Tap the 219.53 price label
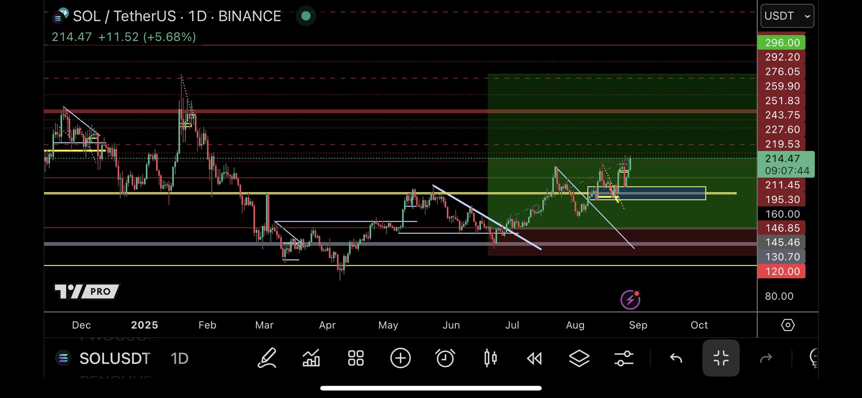 coord(782,144)
